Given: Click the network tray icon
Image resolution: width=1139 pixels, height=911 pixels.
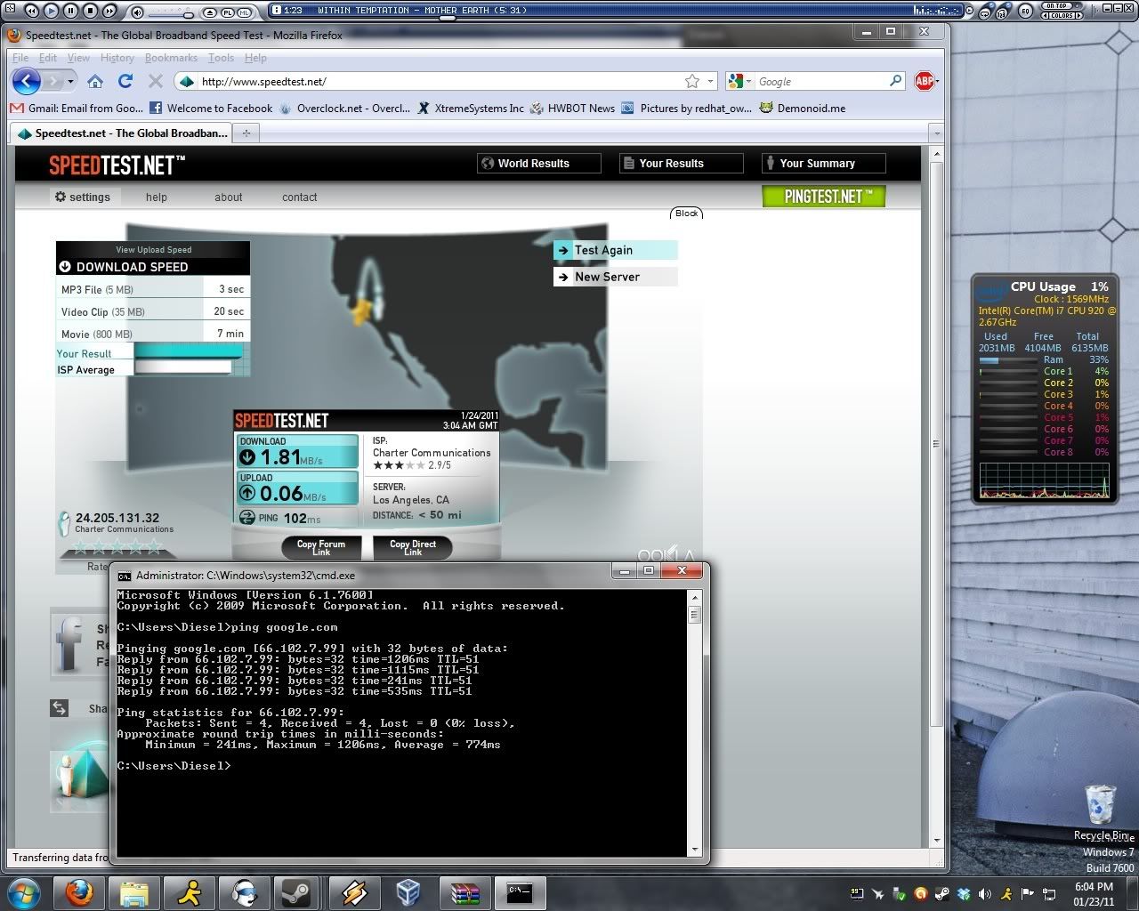Looking at the screenshot, I should (1050, 894).
